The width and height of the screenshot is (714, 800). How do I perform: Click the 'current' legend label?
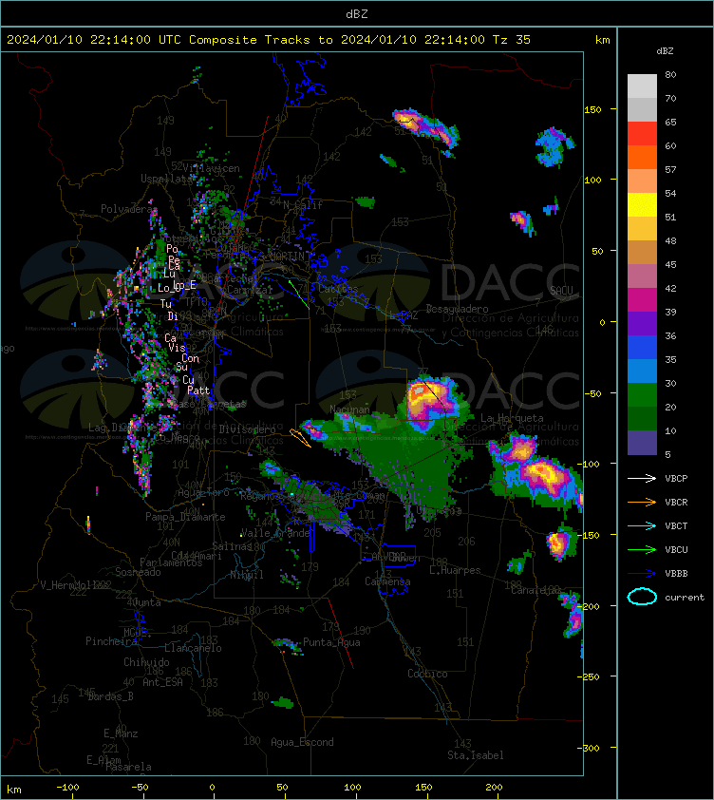click(685, 597)
